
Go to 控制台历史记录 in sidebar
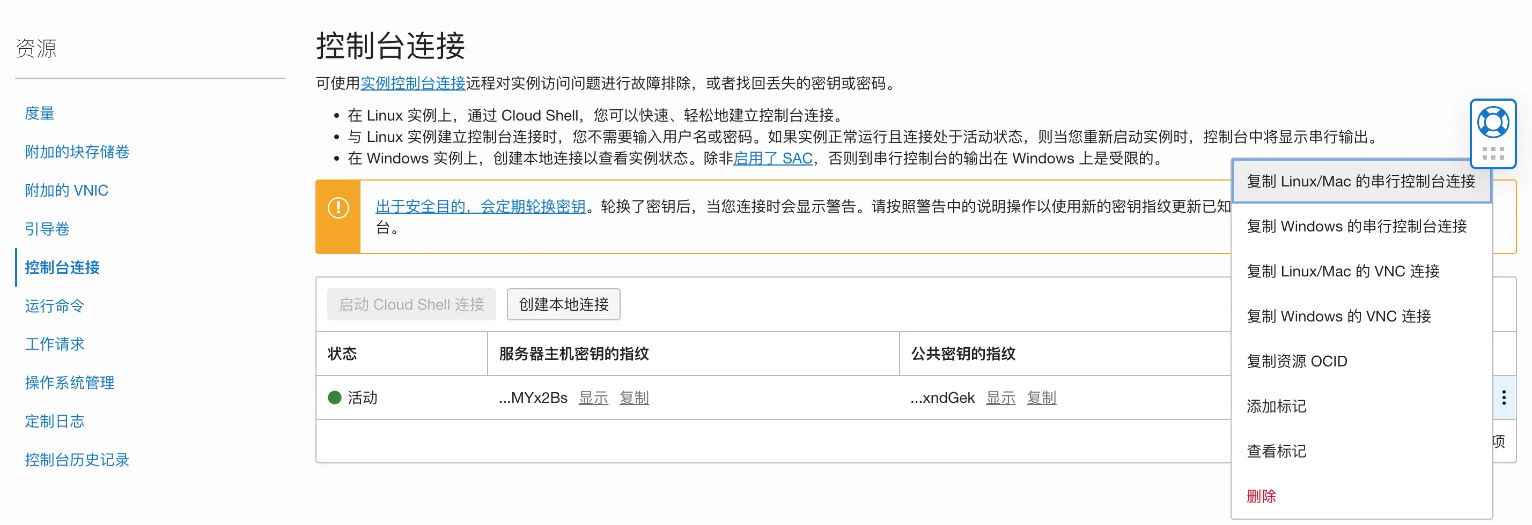coord(77,460)
